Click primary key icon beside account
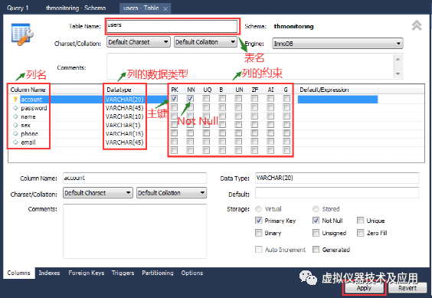 click(x=15, y=100)
